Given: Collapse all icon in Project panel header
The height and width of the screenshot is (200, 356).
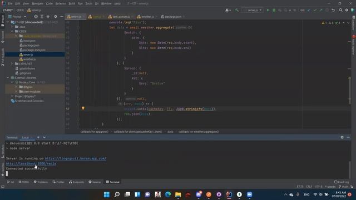Looking at the screenshot, I should point(48,17).
